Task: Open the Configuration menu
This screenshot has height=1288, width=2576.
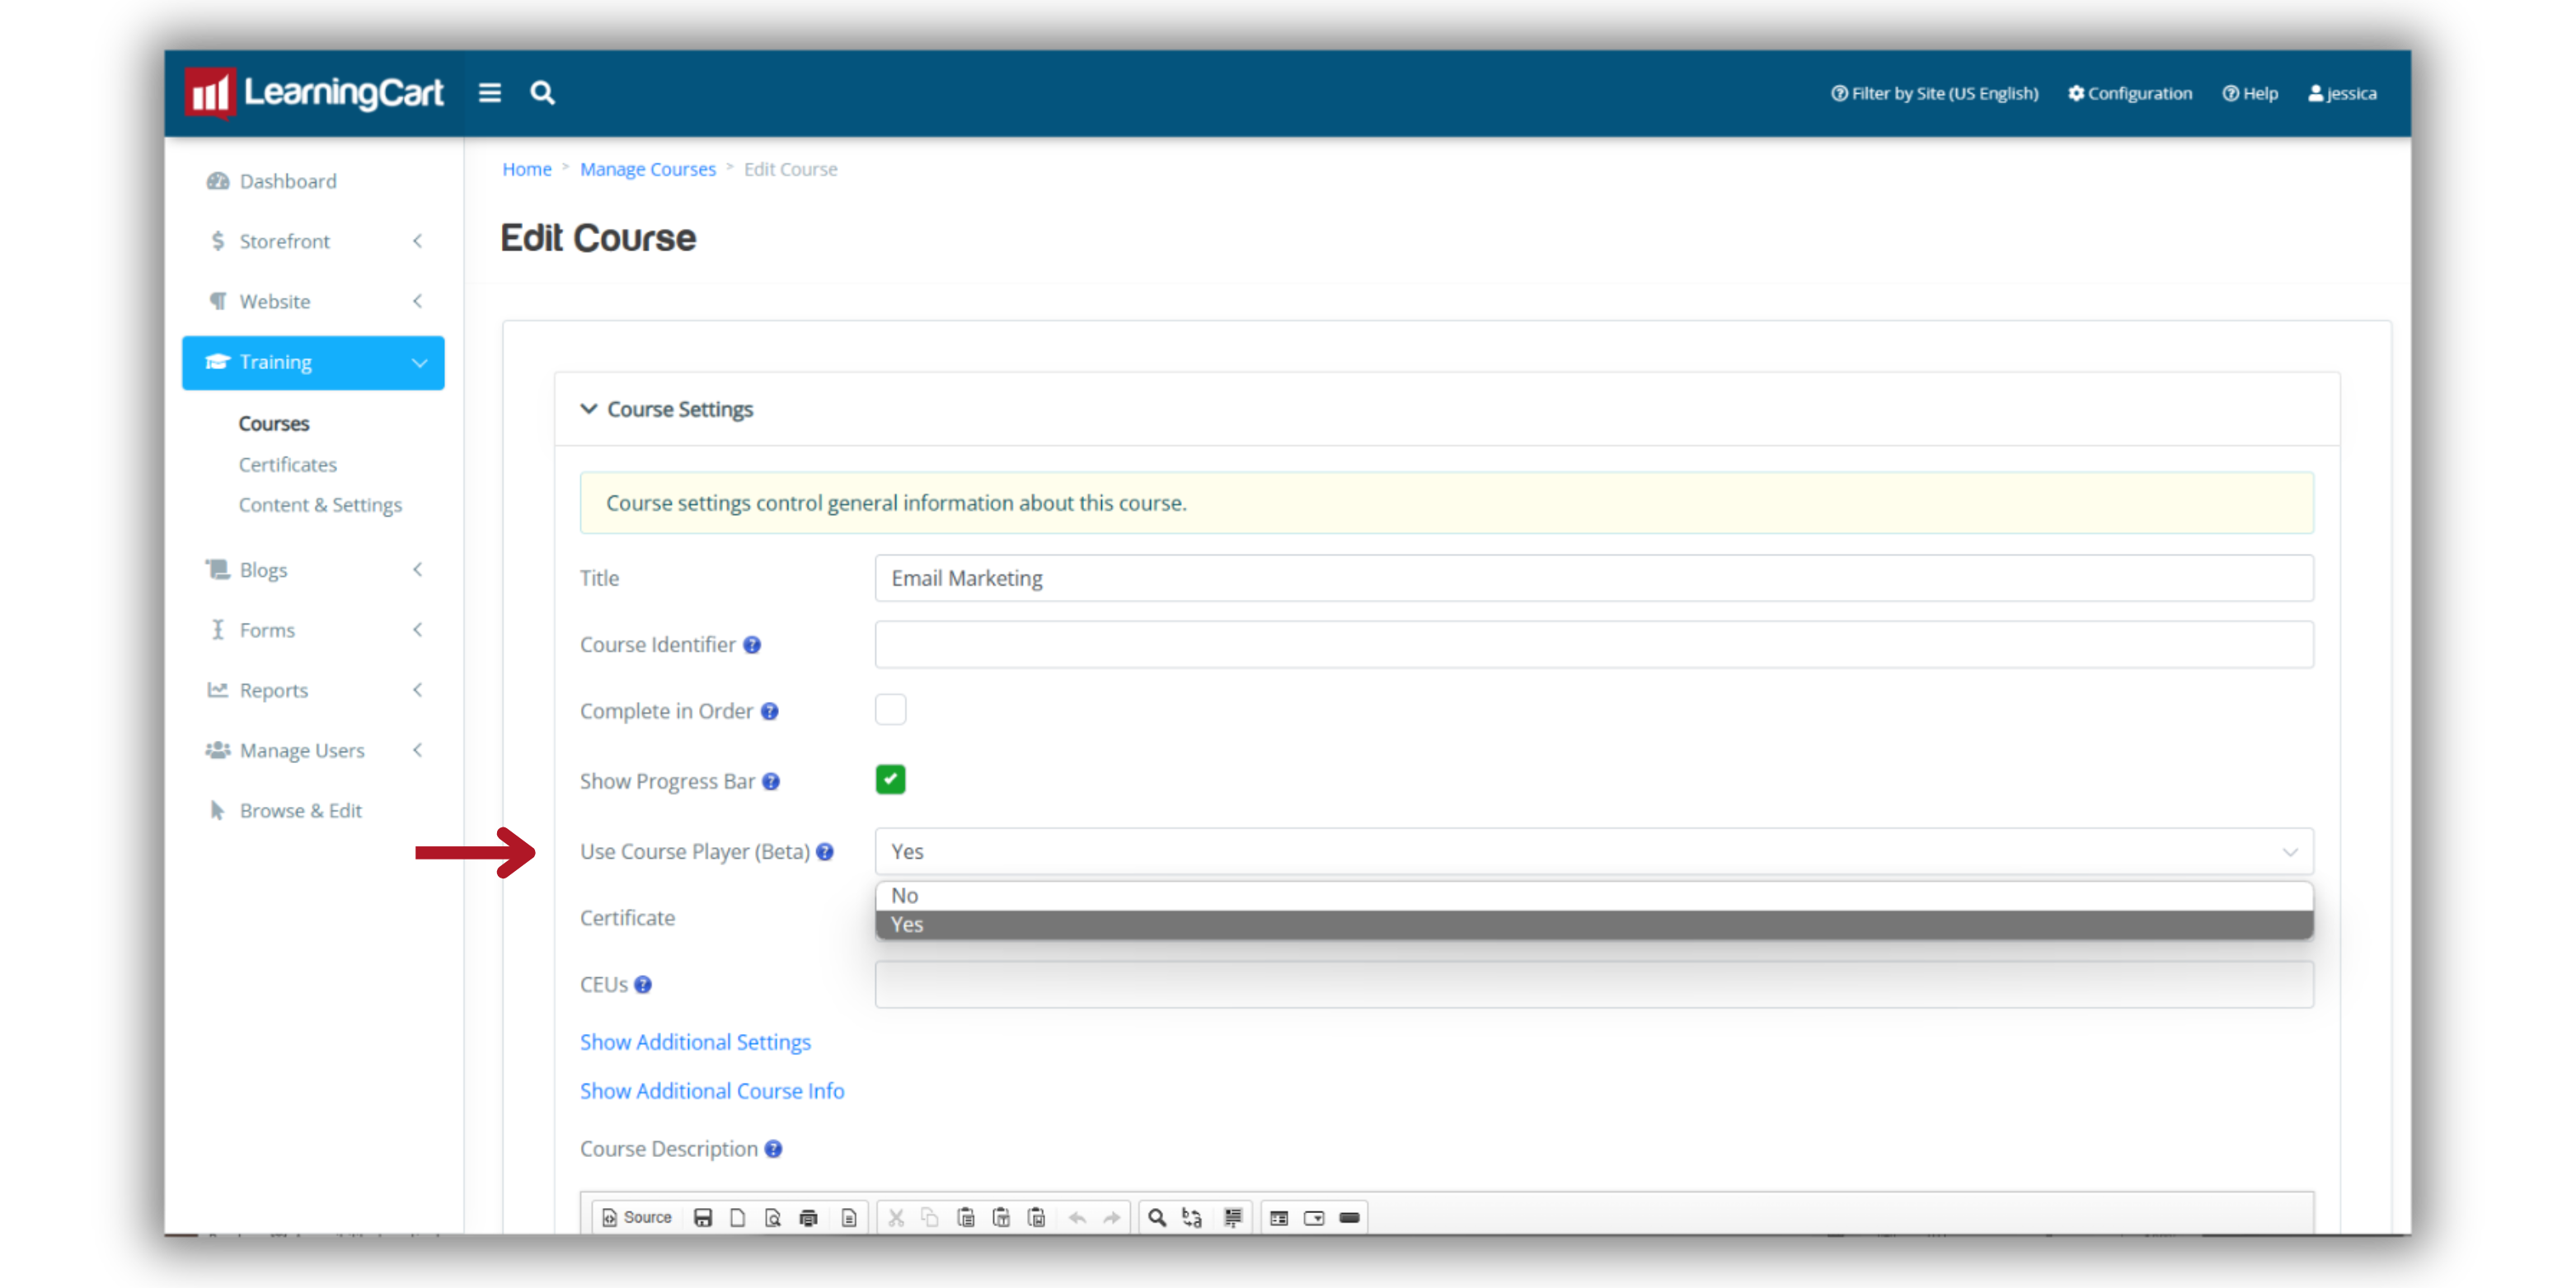Action: 2130,93
